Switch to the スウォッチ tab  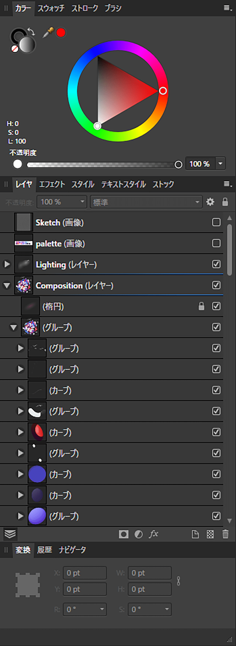[x=51, y=8]
